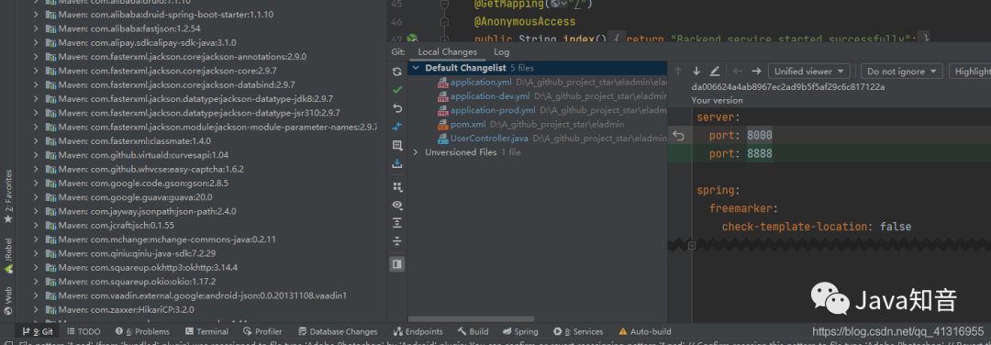Expand Maven com.zaxxer:HikariCP:3.2.0 library

pos(36,309)
